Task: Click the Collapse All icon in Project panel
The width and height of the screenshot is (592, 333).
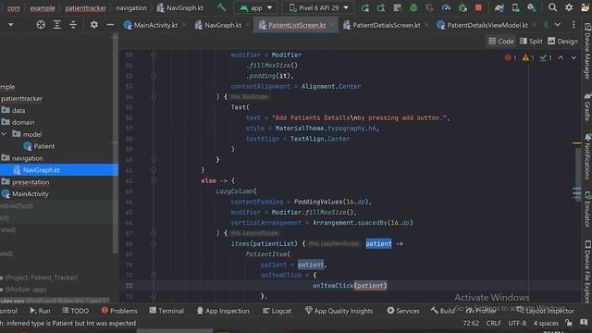Action: [73, 25]
